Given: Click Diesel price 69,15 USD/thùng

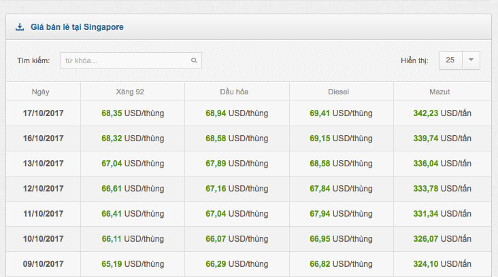Looking at the screenshot, I should click(x=341, y=138).
